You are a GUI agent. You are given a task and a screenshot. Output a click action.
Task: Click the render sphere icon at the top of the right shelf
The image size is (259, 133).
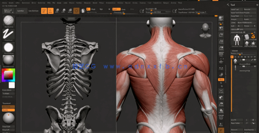tap(221, 18)
